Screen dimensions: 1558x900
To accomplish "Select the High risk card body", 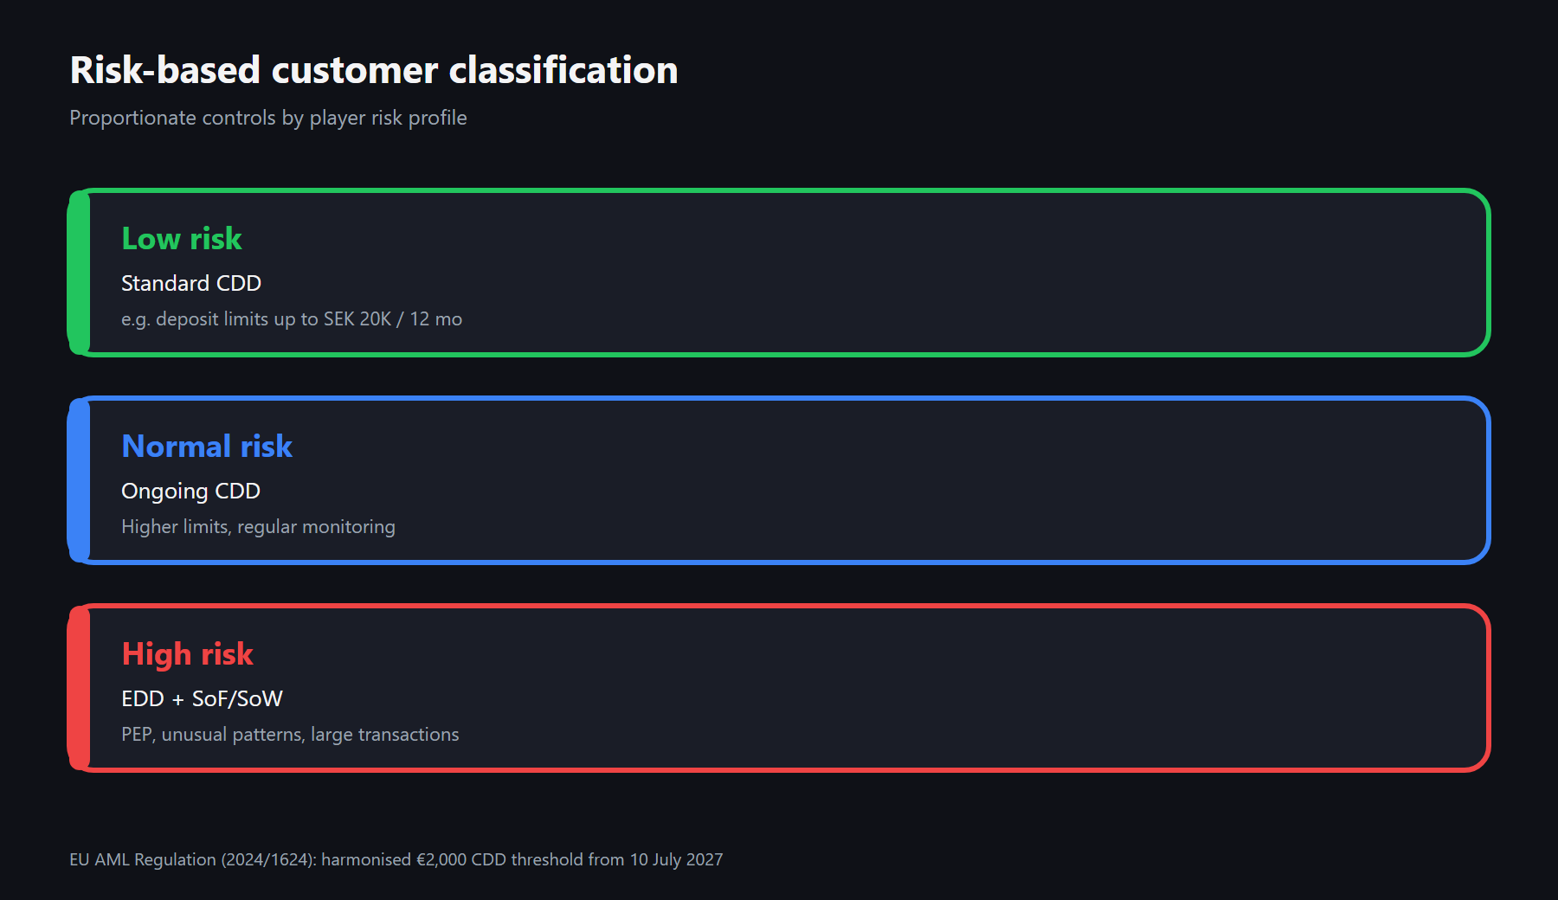I will point(779,688).
